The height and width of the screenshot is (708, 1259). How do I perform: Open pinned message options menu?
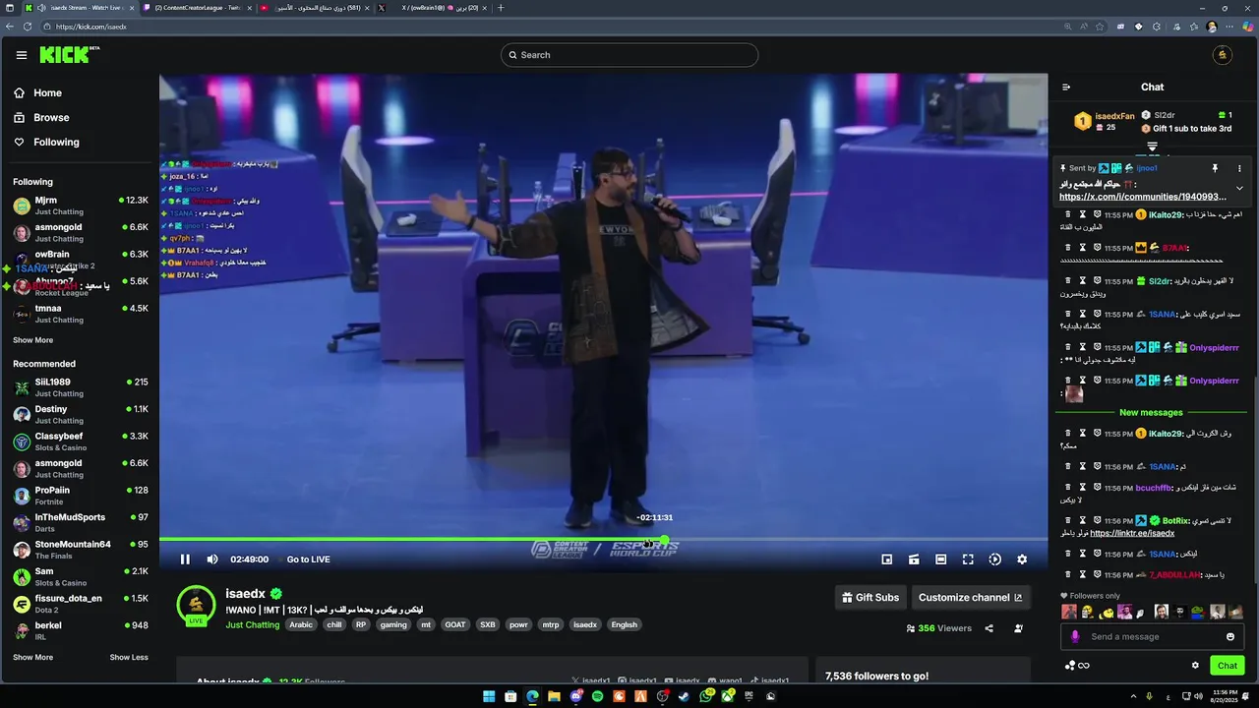1239,168
